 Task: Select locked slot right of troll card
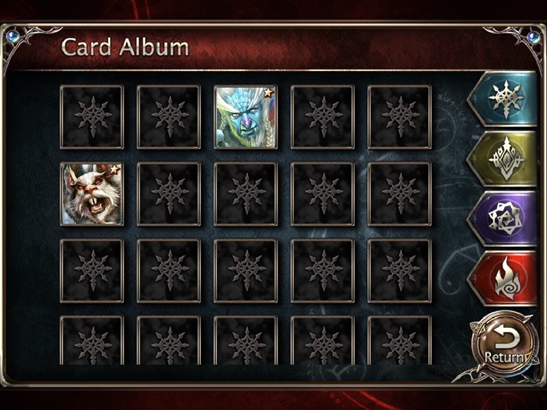pyautogui.click(x=323, y=117)
